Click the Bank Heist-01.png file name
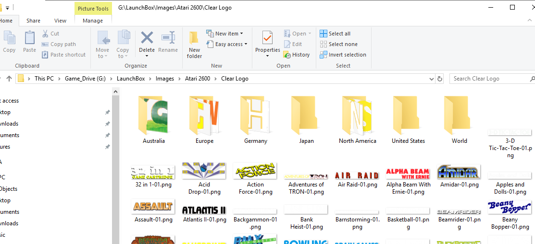Image resolution: width=535 pixels, height=244 pixels. pos(306,223)
